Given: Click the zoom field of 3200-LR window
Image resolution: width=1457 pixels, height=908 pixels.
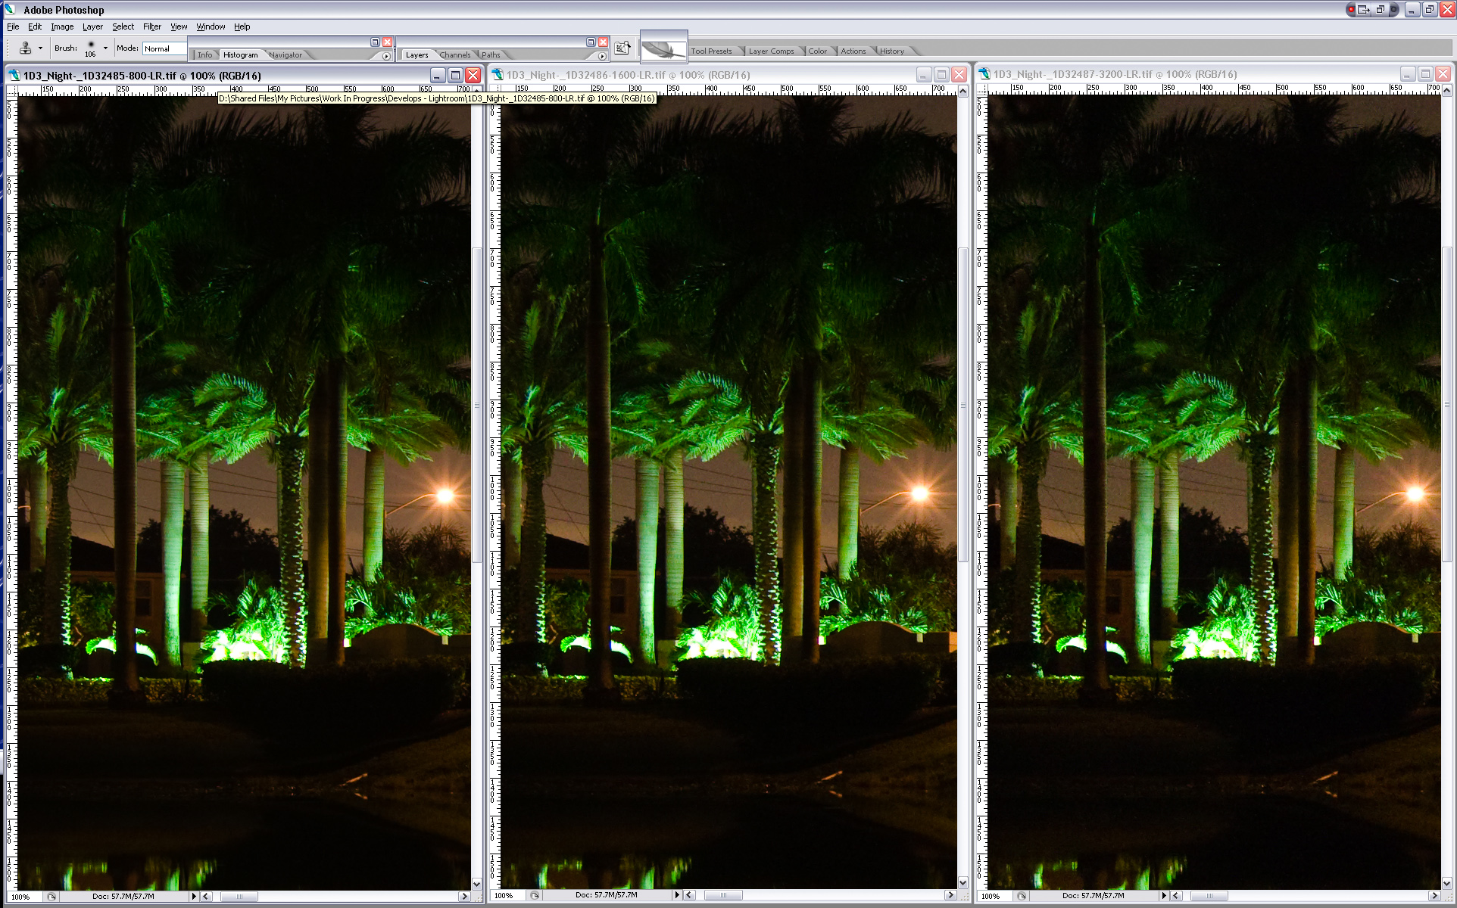Looking at the screenshot, I should click(x=994, y=896).
